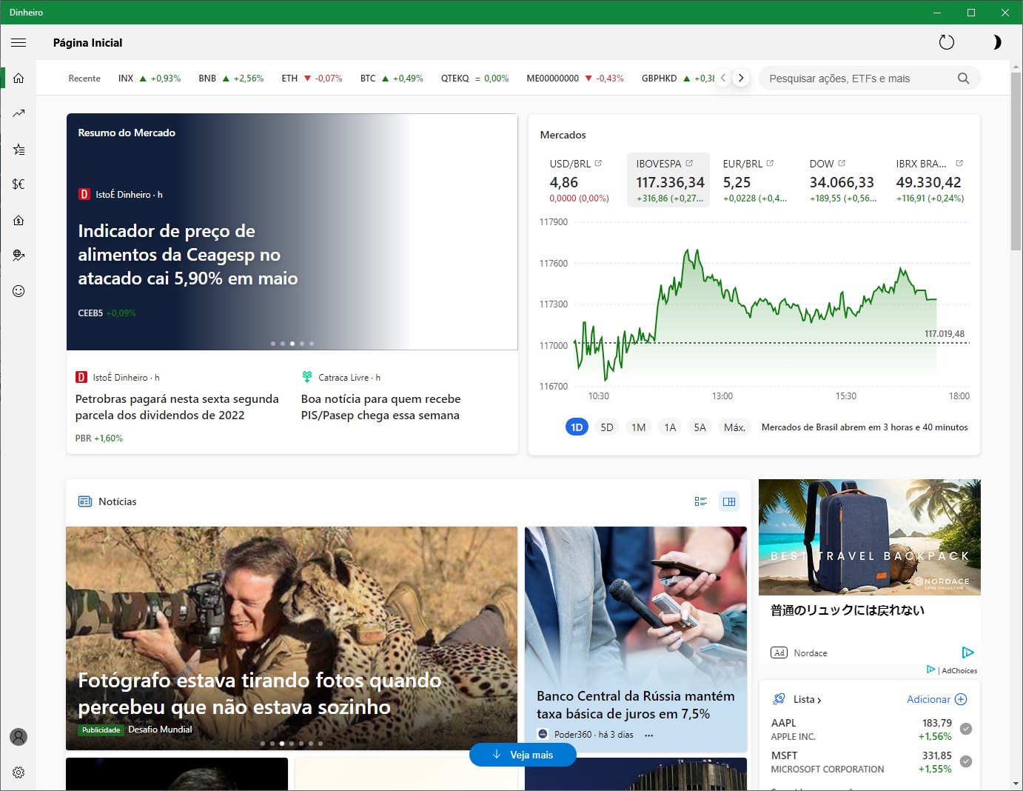1023x791 pixels.
Task: Click the magnifier search icon
Action: click(x=963, y=79)
